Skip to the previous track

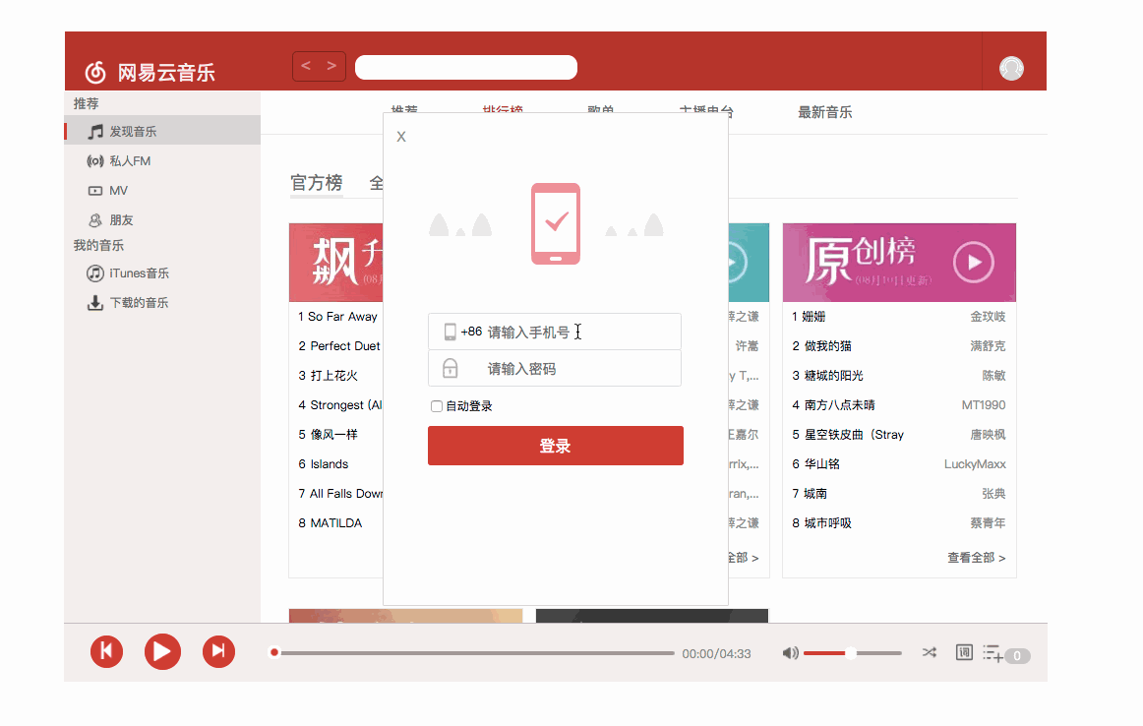click(107, 651)
